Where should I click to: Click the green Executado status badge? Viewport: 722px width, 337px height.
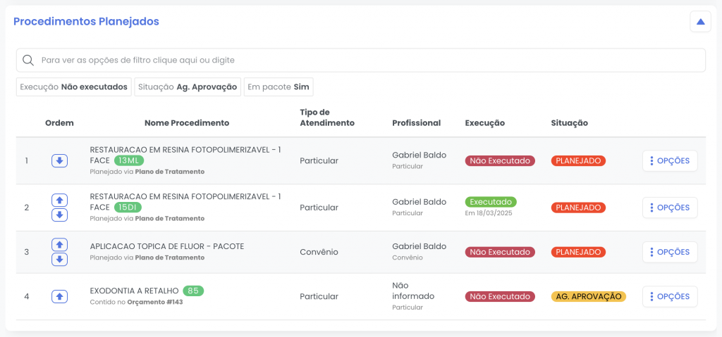tap(491, 202)
